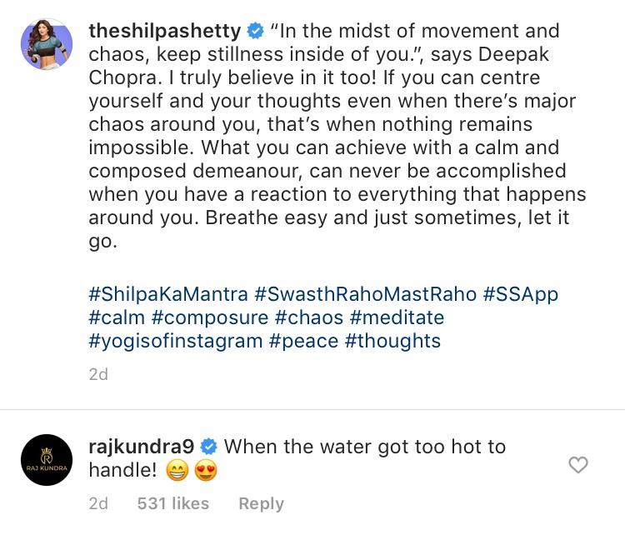Like the rajkundra9 comment with heart
Screen dimensions: 625x540
click(x=578, y=465)
